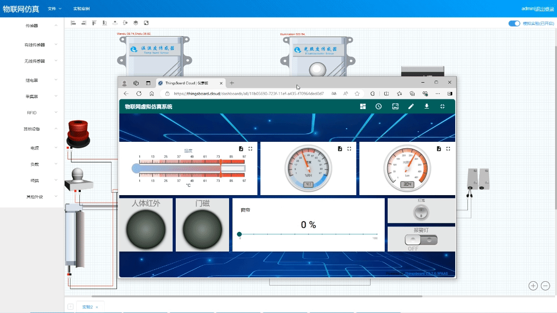
Task: Open the ThingsBoard dashboard time window clock icon
Action: (378, 107)
